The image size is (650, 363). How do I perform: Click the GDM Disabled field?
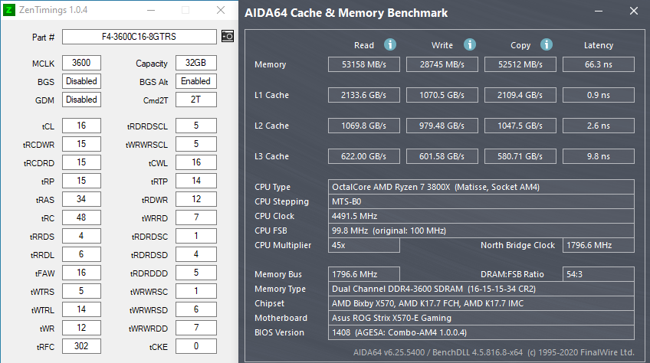[x=81, y=100]
